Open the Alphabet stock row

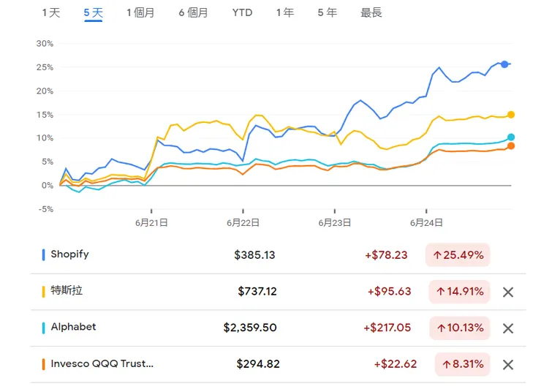click(x=278, y=328)
